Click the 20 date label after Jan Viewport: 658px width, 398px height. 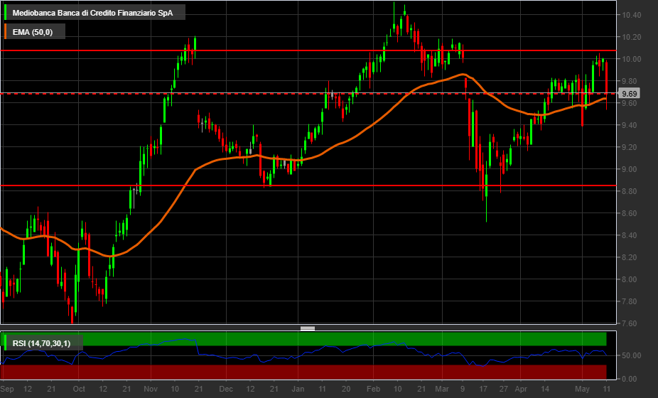point(346,389)
